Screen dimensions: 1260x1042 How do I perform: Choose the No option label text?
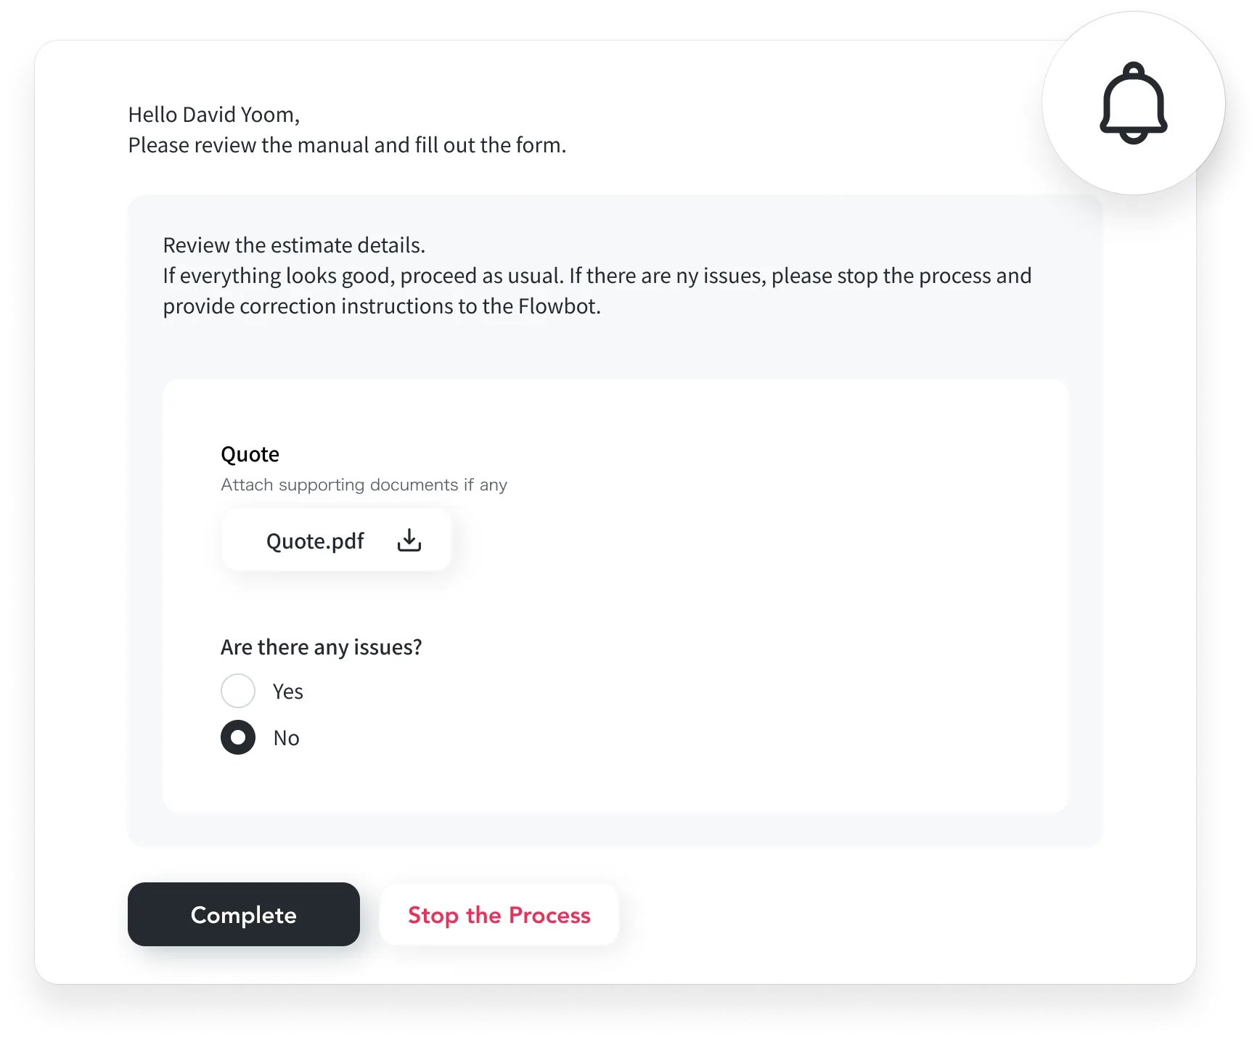pyautogui.click(x=287, y=738)
